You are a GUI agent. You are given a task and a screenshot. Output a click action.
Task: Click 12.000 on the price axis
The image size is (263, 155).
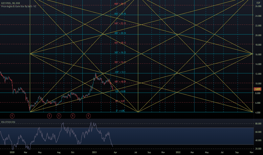(x=258, y=74)
